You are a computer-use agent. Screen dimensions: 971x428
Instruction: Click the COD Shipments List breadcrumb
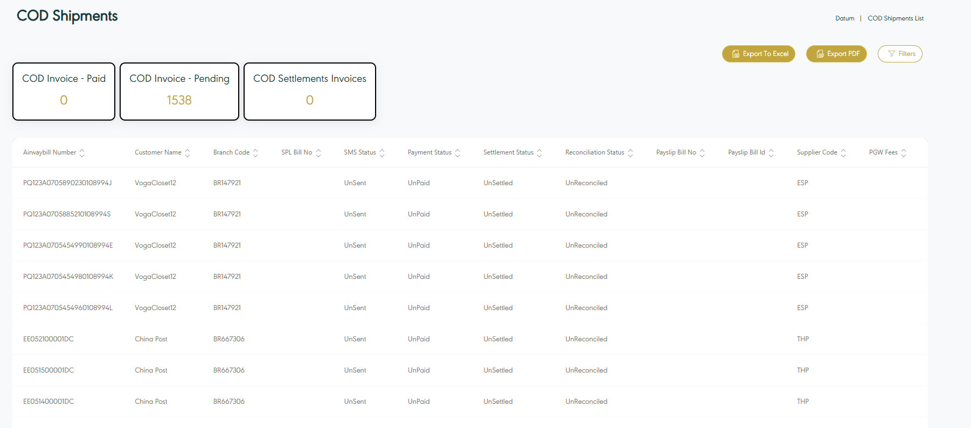tap(896, 18)
